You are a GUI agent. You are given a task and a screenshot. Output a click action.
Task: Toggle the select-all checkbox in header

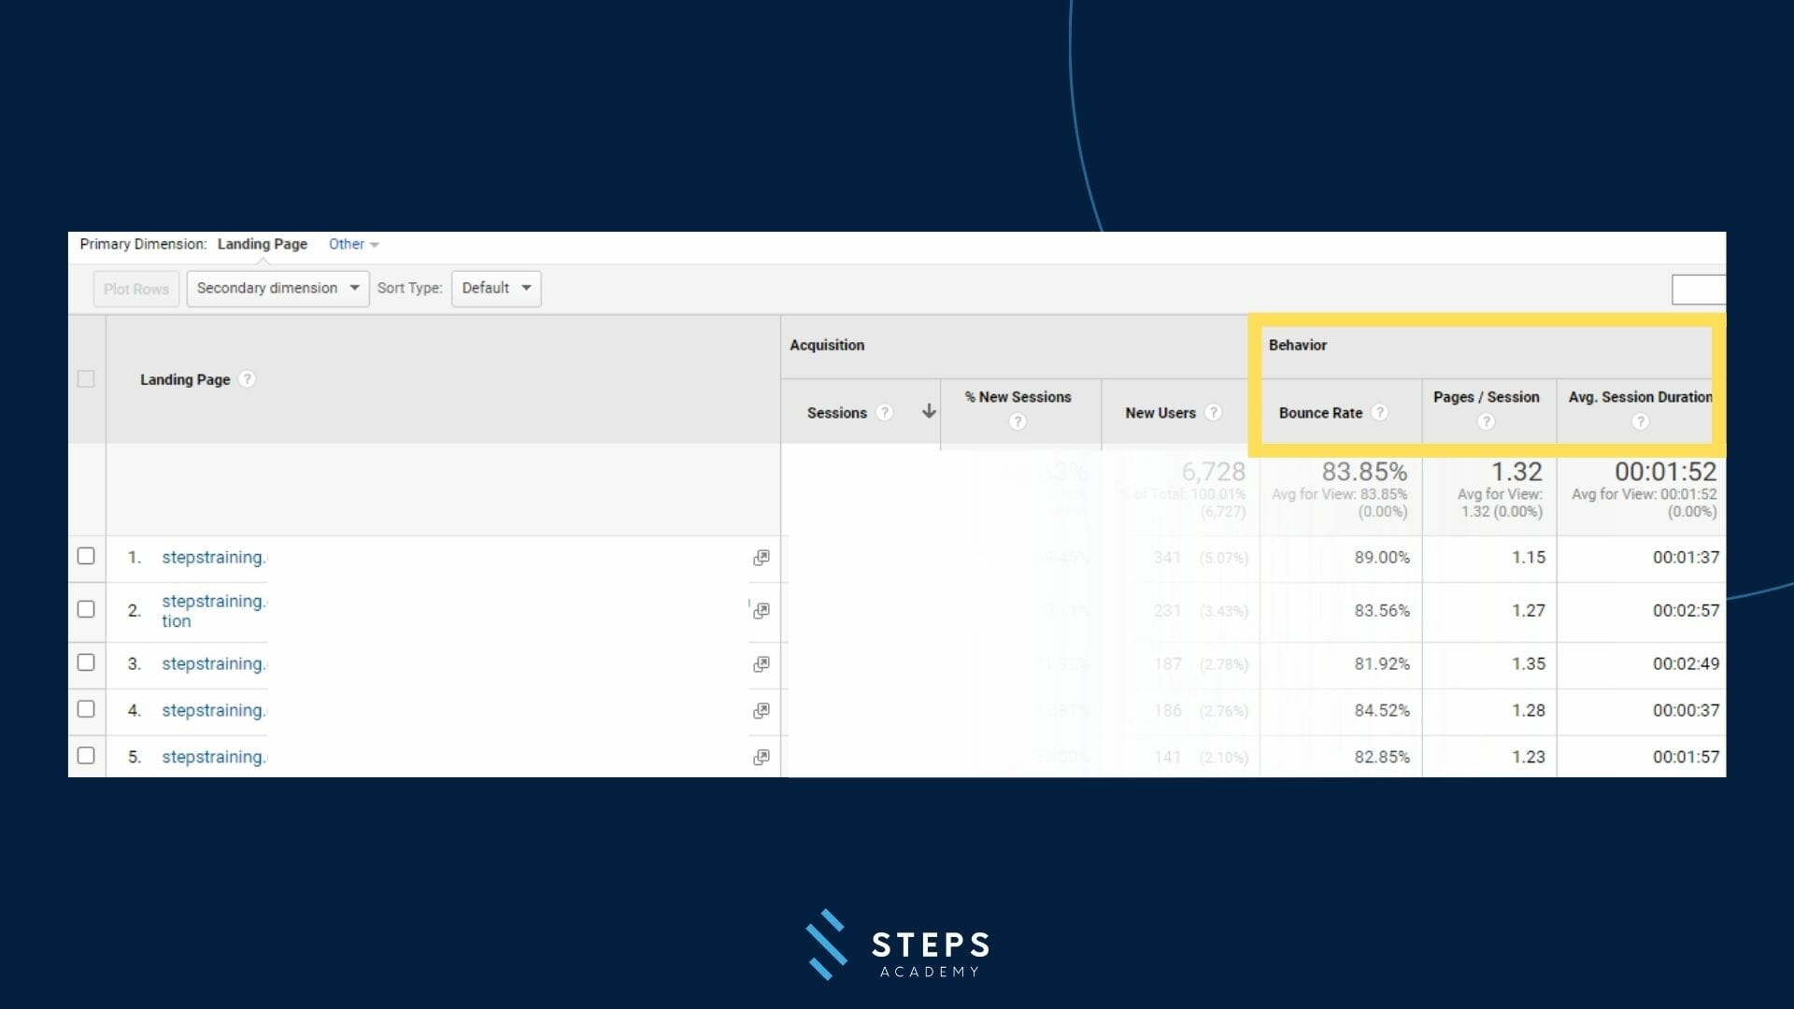pyautogui.click(x=86, y=379)
